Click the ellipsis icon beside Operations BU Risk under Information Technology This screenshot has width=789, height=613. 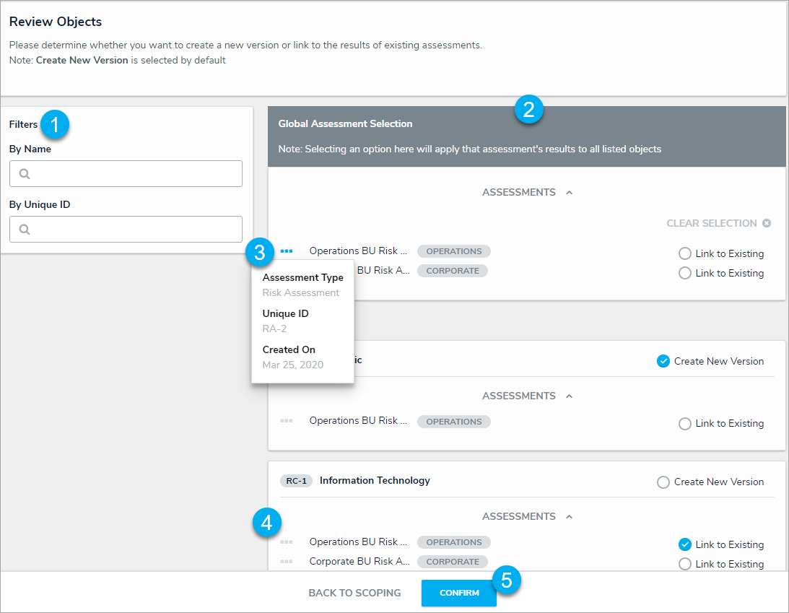point(287,542)
